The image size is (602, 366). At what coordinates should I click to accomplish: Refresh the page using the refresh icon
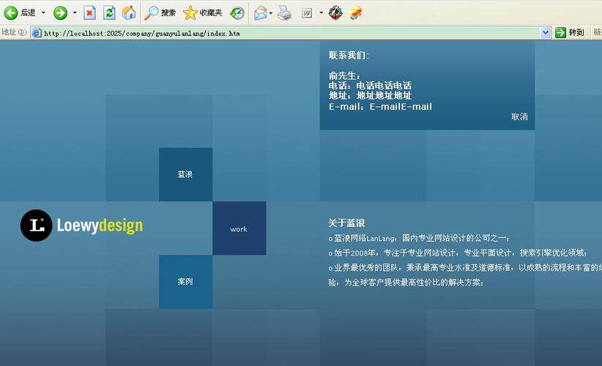[109, 13]
